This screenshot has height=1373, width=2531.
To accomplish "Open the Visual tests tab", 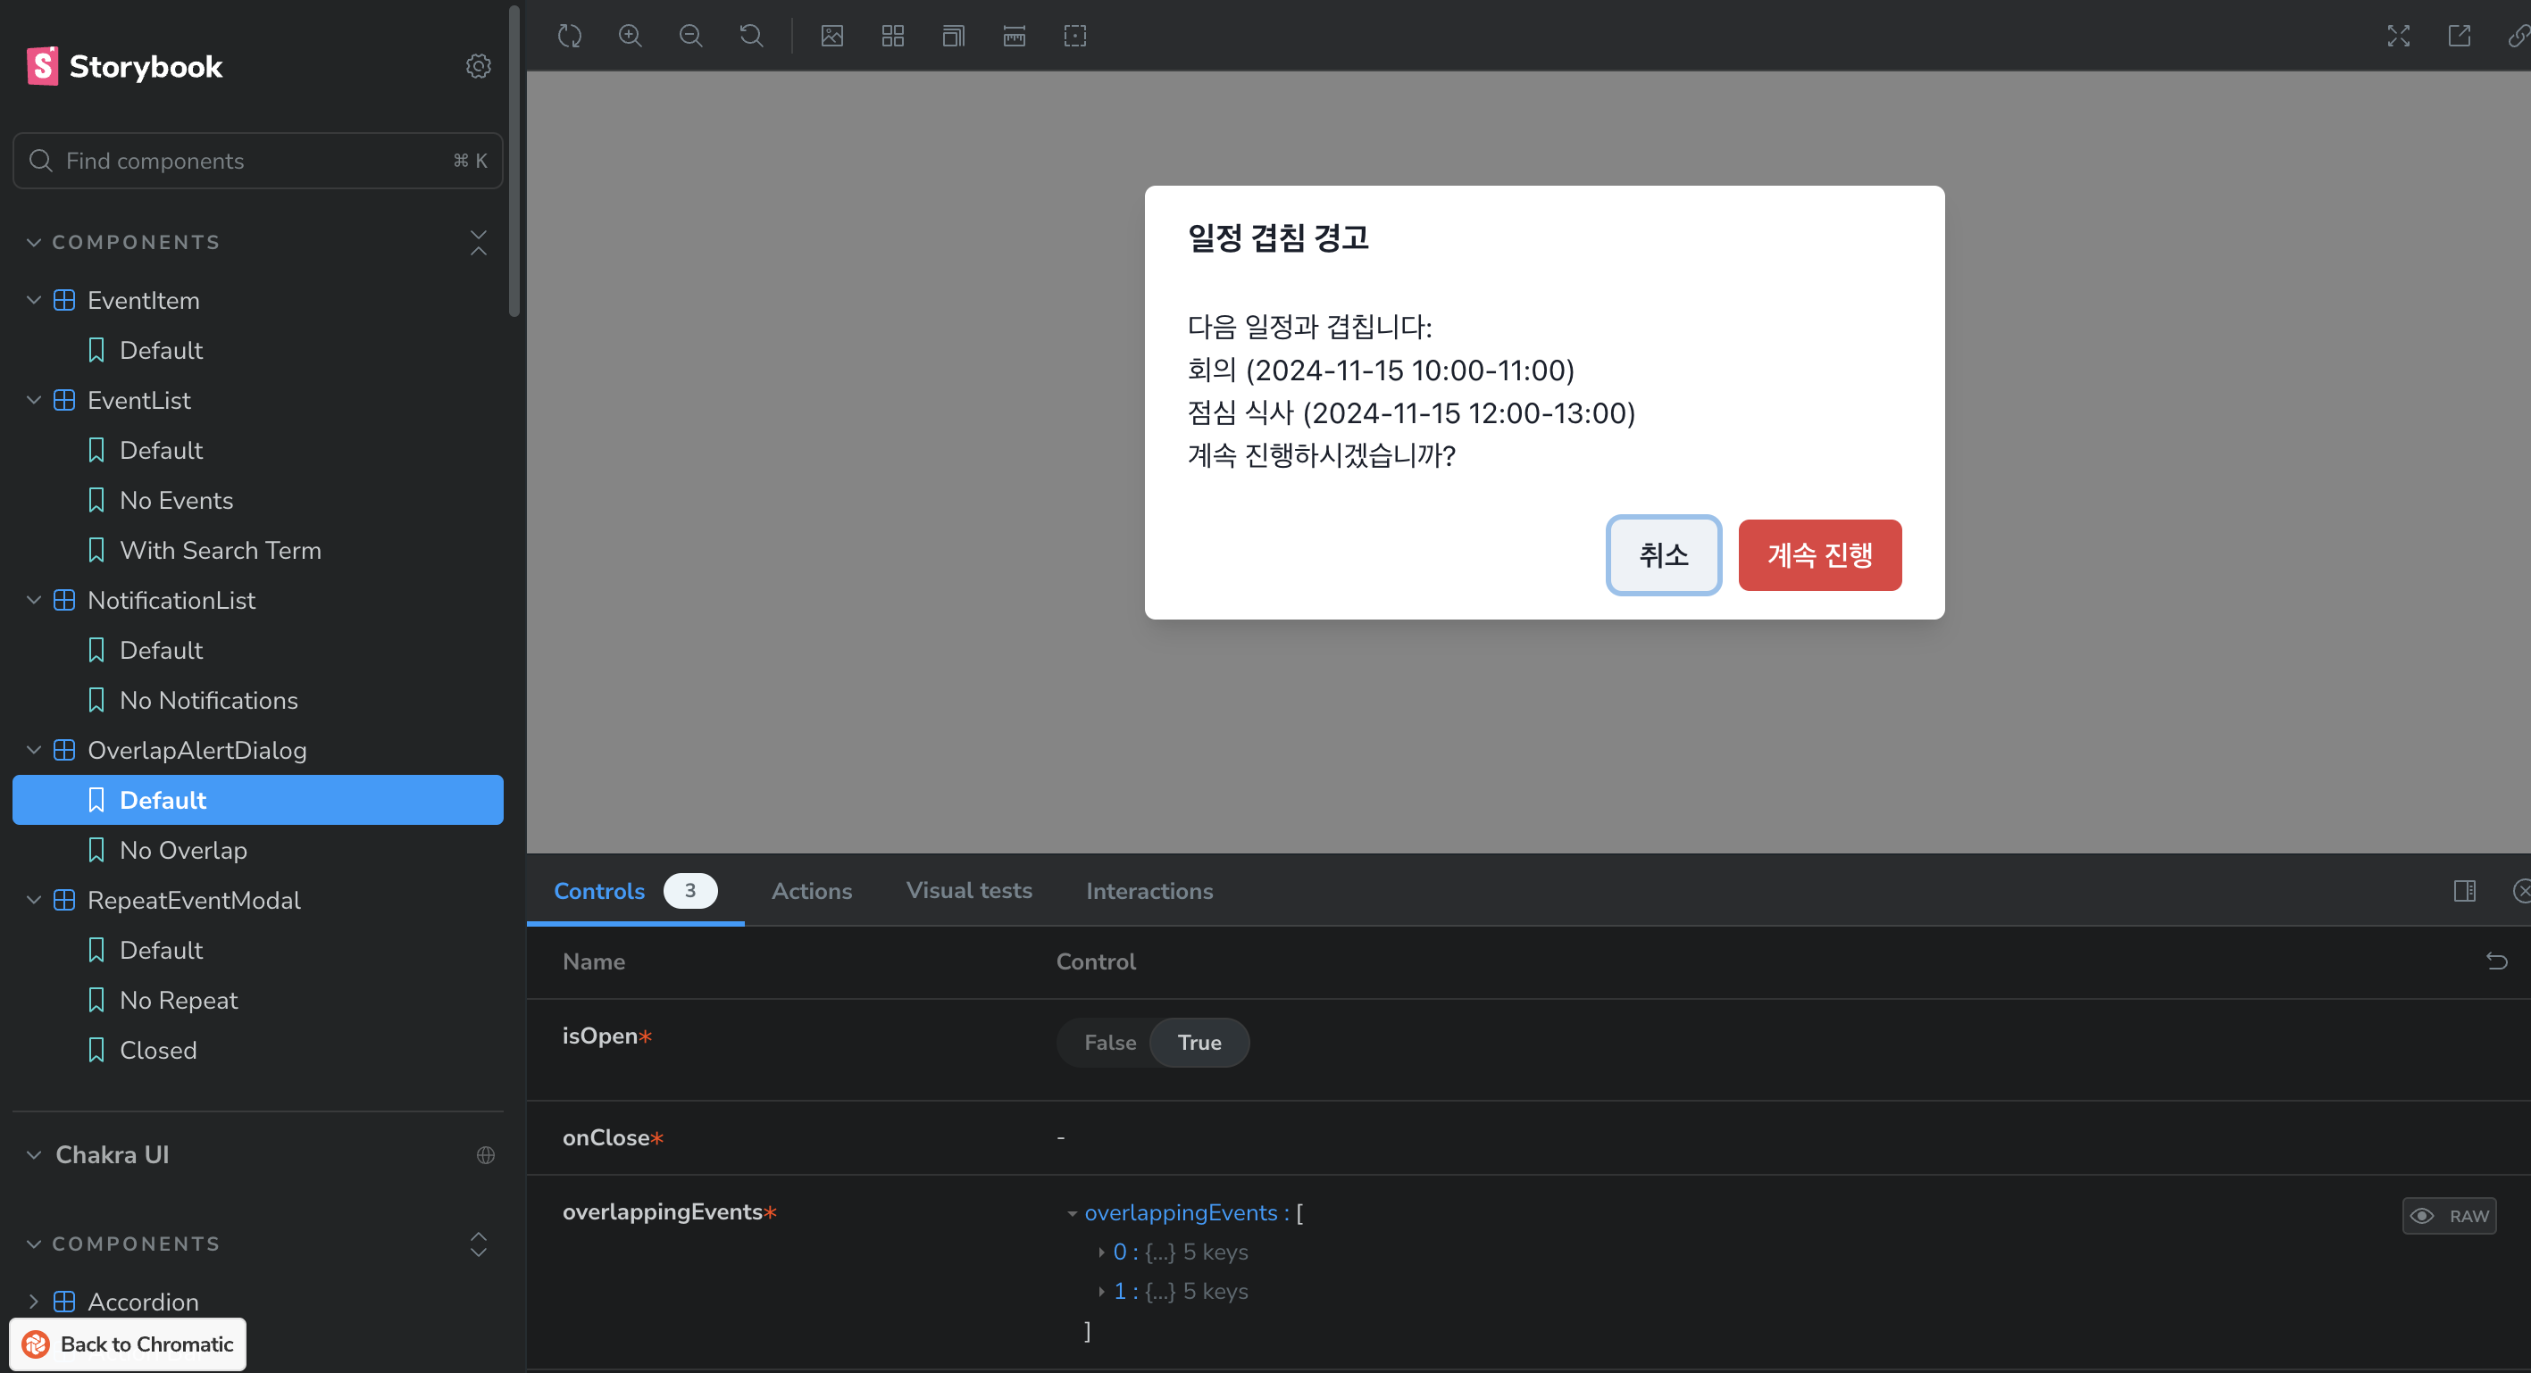I will tap(969, 891).
